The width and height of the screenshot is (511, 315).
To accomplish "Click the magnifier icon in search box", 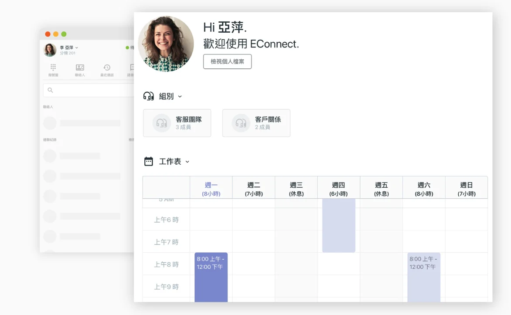I will (51, 90).
